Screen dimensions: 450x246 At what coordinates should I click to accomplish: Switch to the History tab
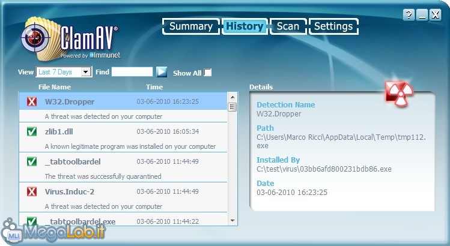[x=245, y=26]
